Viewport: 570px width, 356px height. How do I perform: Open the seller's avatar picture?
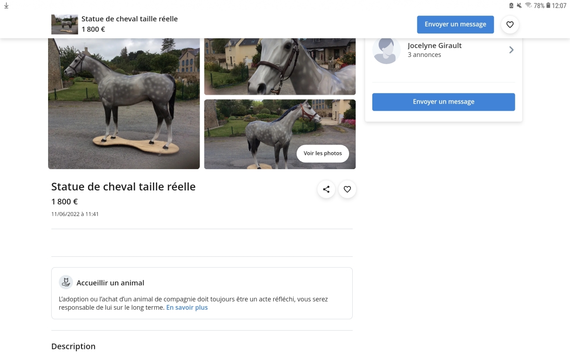386,50
